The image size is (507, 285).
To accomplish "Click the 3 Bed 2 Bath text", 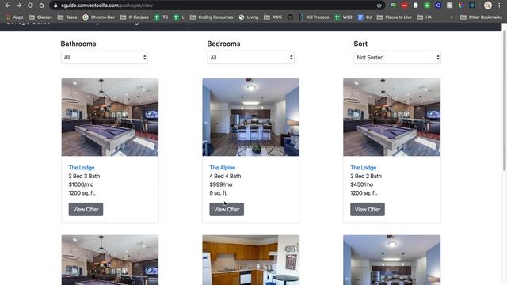I will pyautogui.click(x=366, y=176).
